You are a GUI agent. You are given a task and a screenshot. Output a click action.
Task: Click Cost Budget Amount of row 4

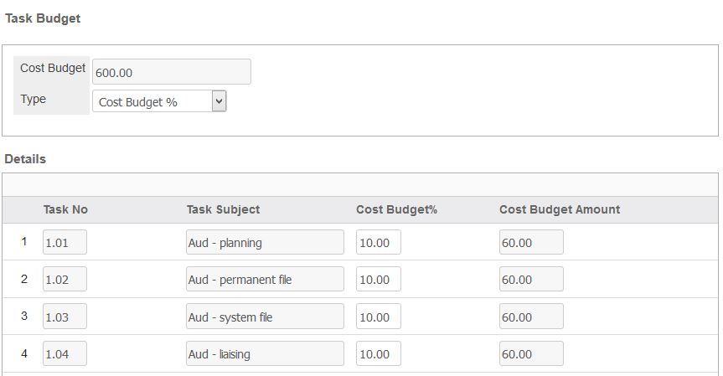pos(531,353)
